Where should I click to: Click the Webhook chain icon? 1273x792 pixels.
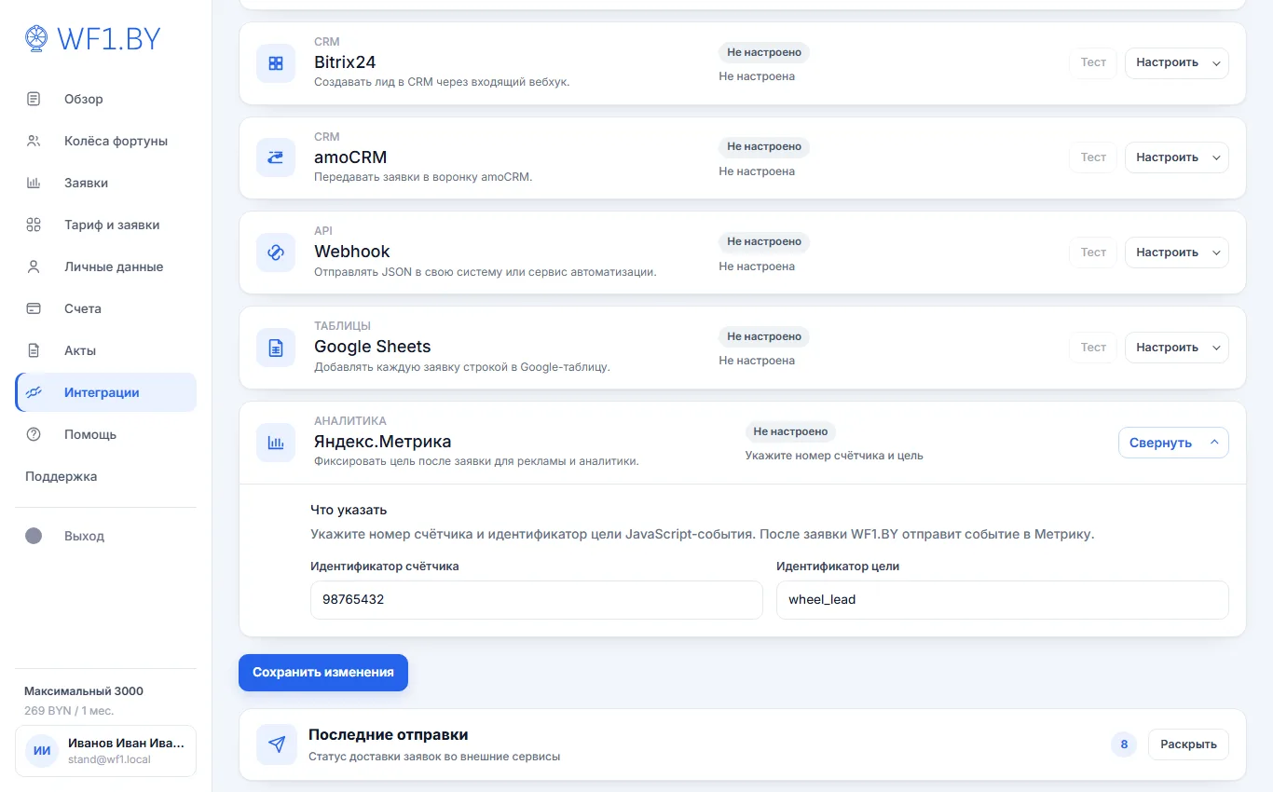click(276, 253)
